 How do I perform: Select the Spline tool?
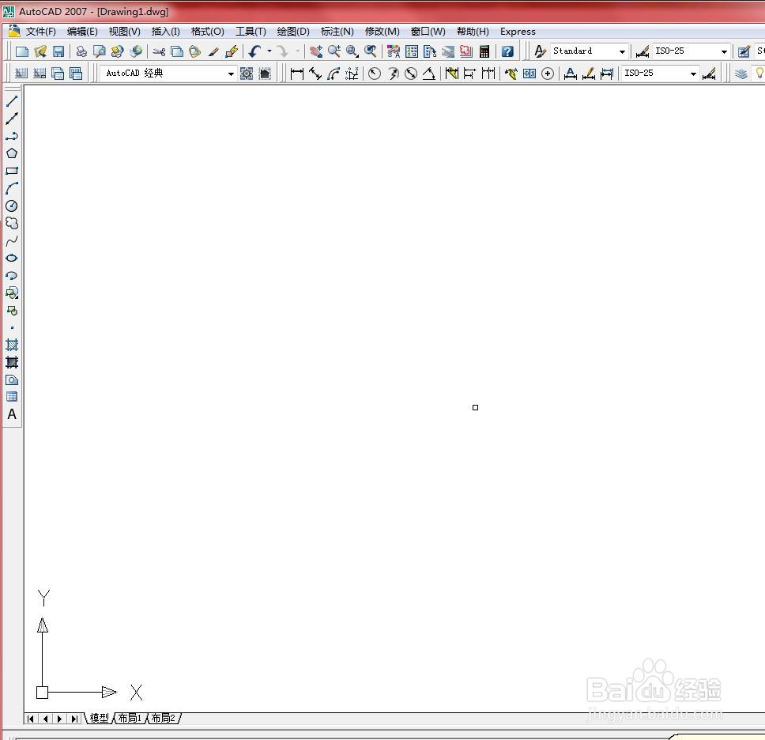12,240
